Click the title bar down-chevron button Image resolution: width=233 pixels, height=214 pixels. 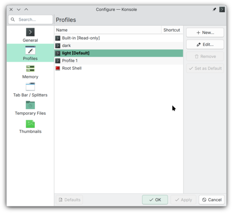[19, 10]
